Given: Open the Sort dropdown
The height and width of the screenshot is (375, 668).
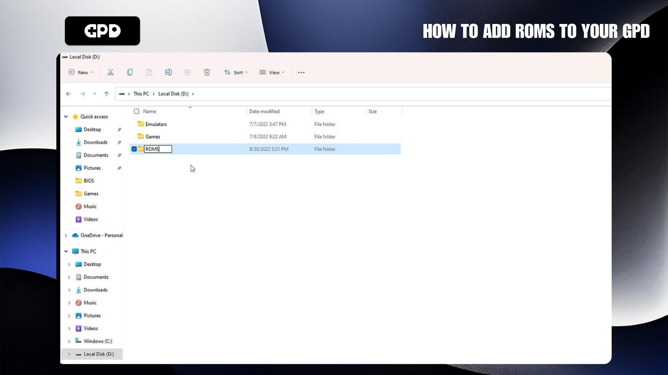Looking at the screenshot, I should click(x=236, y=73).
